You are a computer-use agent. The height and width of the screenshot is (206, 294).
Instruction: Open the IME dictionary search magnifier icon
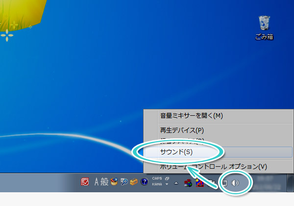click(124, 181)
